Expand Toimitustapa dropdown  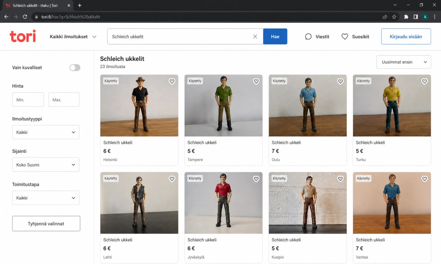[46, 198]
